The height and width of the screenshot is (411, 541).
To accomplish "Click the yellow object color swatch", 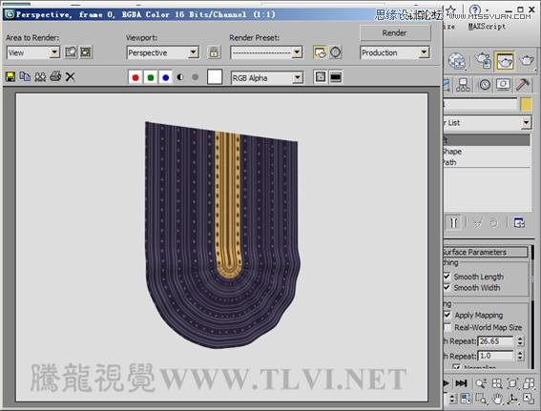I will click(x=526, y=105).
